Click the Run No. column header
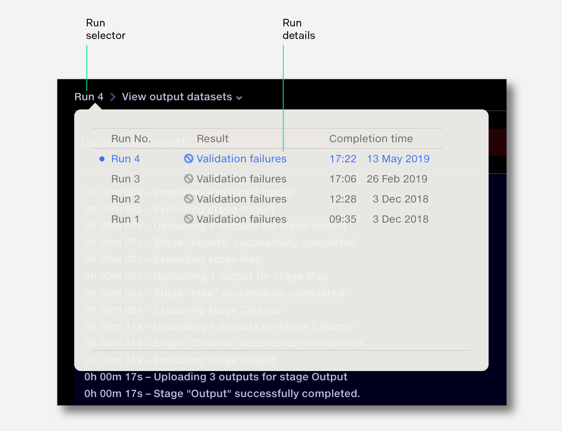This screenshot has height=431, width=562. [x=131, y=139]
